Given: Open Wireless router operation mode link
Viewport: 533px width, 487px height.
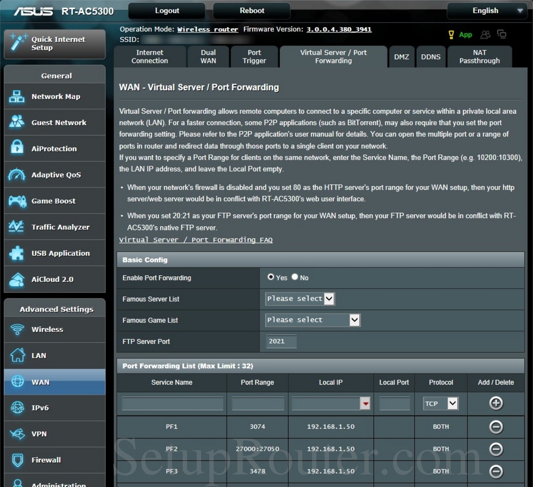Looking at the screenshot, I should (x=208, y=29).
